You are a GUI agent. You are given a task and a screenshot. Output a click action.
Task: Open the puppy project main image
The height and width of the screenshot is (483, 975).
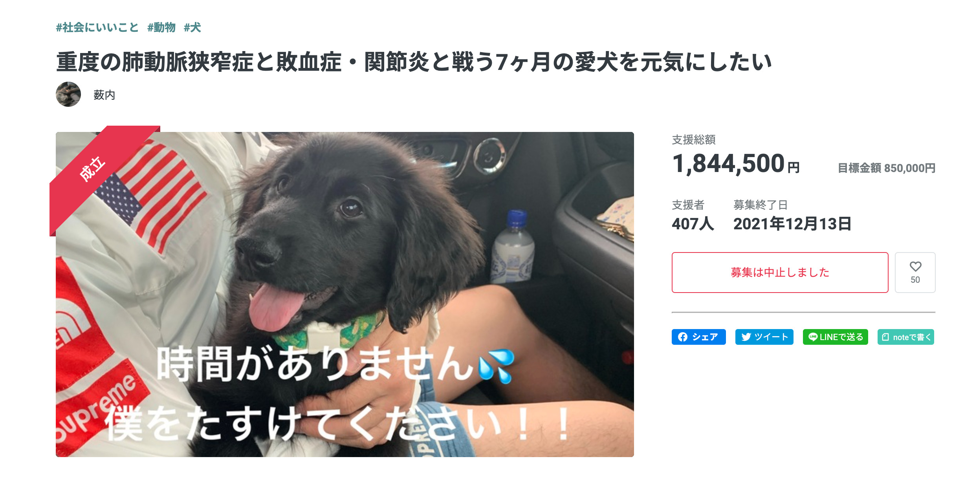345,294
